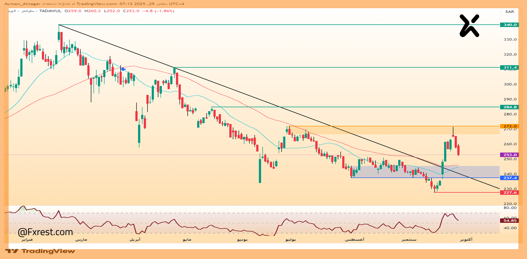The width and height of the screenshot is (527, 259).
Task: Click the orange 272.0 price label
Action: (509, 126)
